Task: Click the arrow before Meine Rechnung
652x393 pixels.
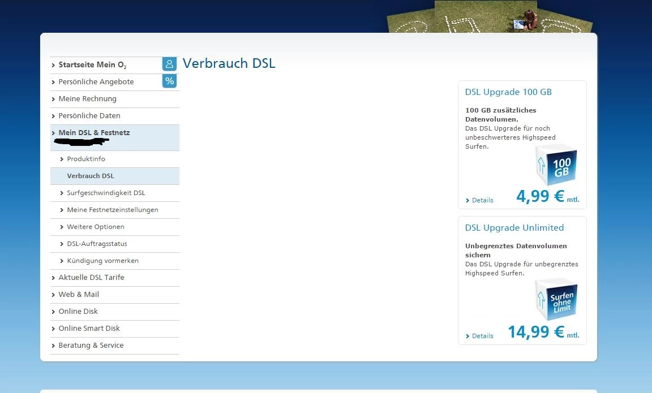Action: pyautogui.click(x=53, y=100)
